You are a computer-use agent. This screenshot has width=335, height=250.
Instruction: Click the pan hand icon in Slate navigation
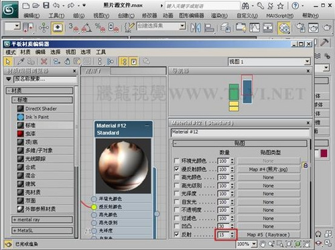(x=263, y=244)
